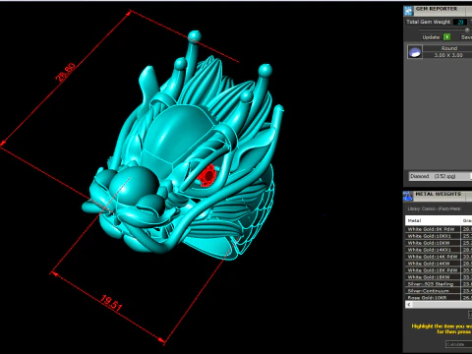Select the Round gem thumbnail
Viewport: 472px width, 354px height.
(x=415, y=52)
